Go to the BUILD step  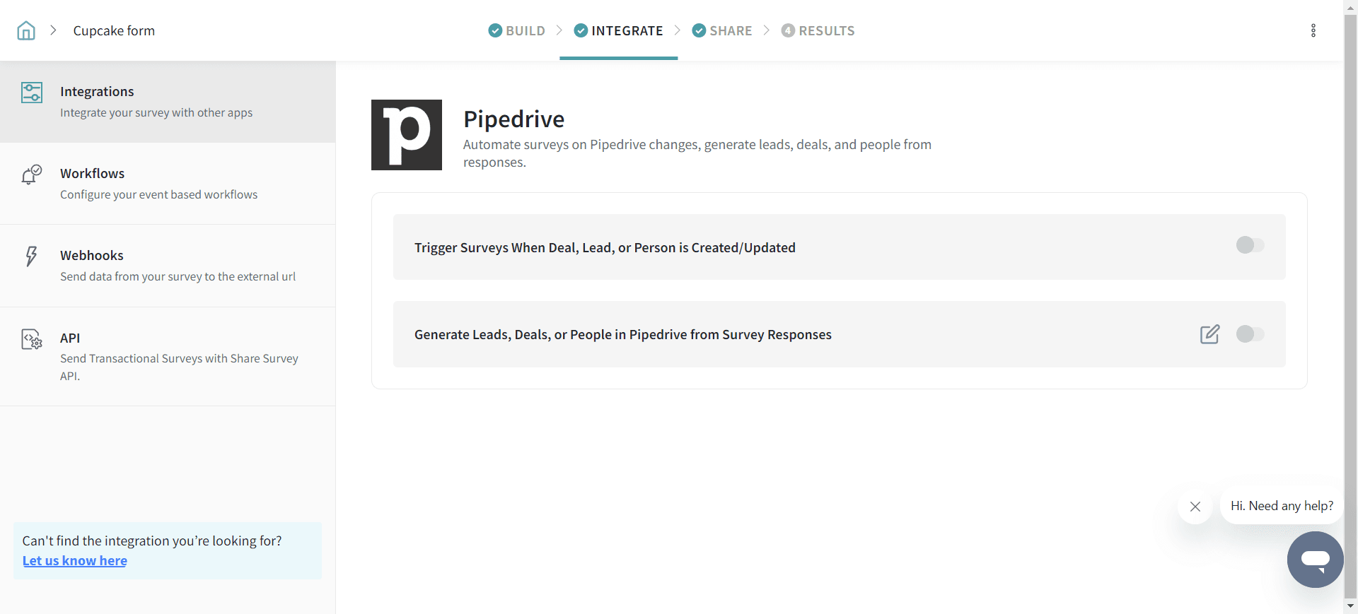pos(517,30)
